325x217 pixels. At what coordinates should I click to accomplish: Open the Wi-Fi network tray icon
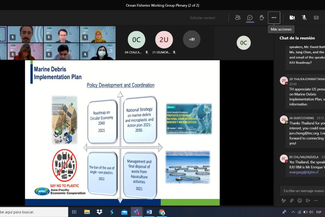[x=299, y=212]
